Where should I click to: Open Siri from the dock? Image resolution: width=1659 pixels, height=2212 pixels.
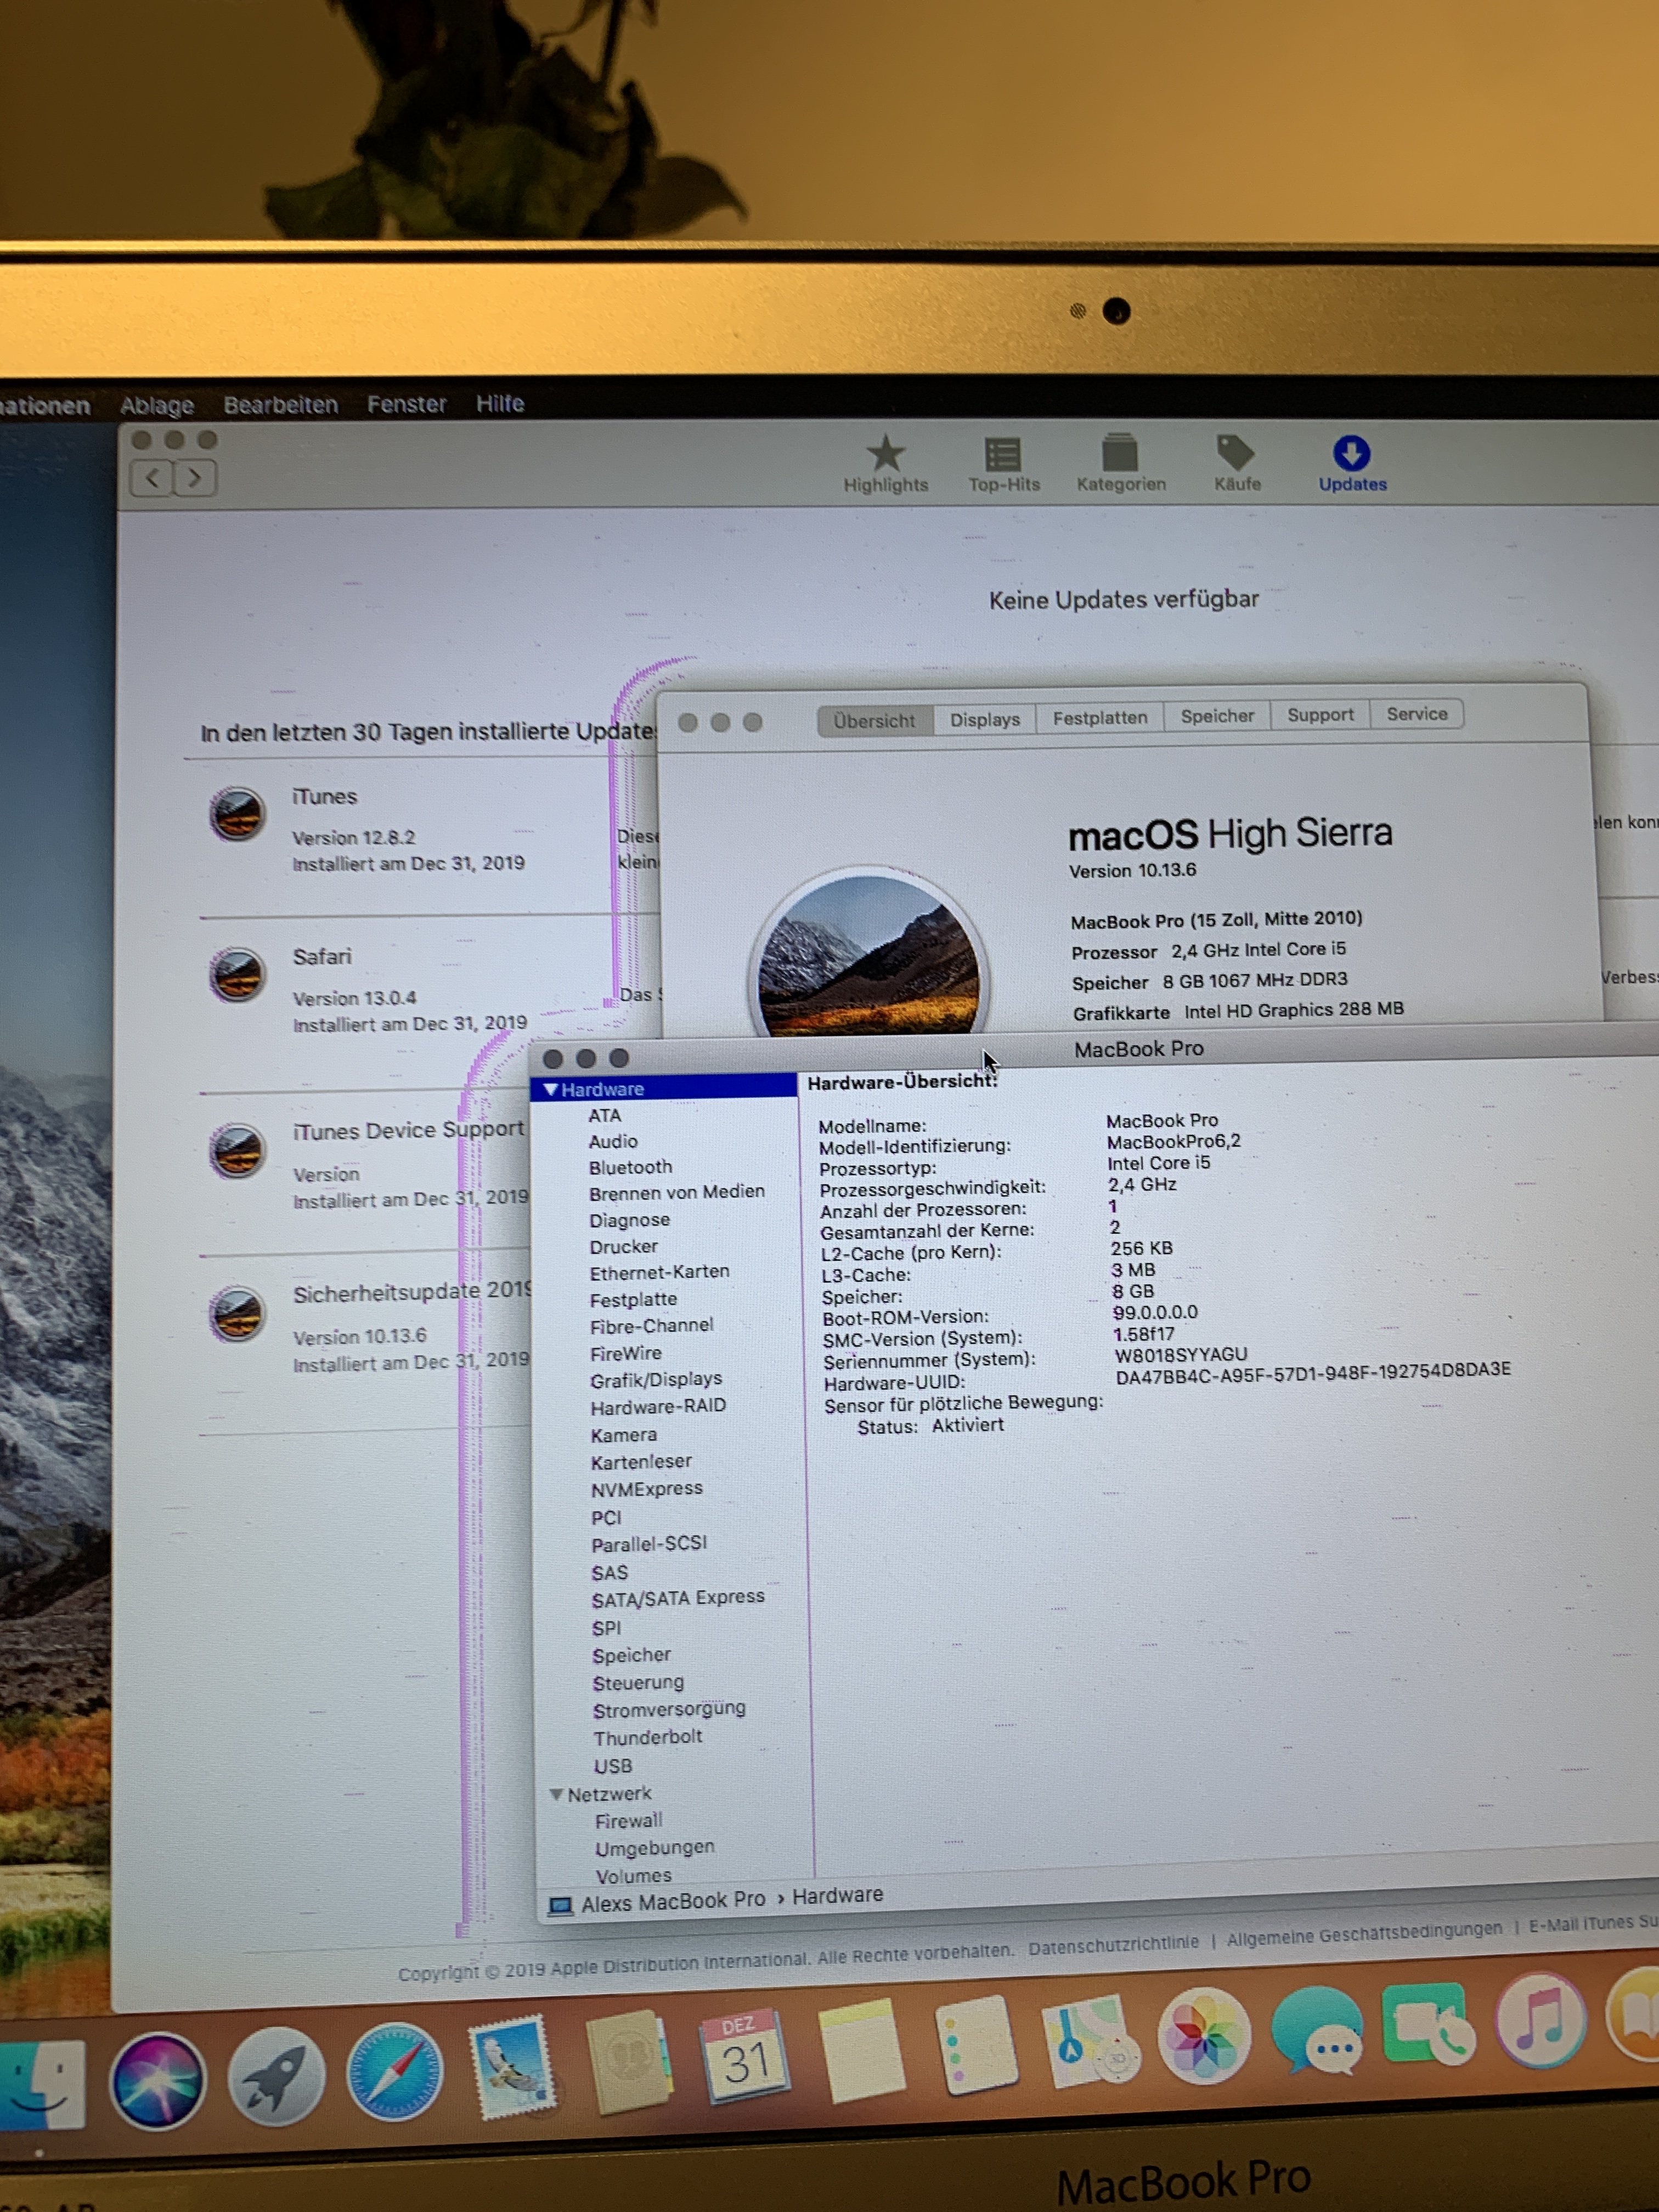158,2080
